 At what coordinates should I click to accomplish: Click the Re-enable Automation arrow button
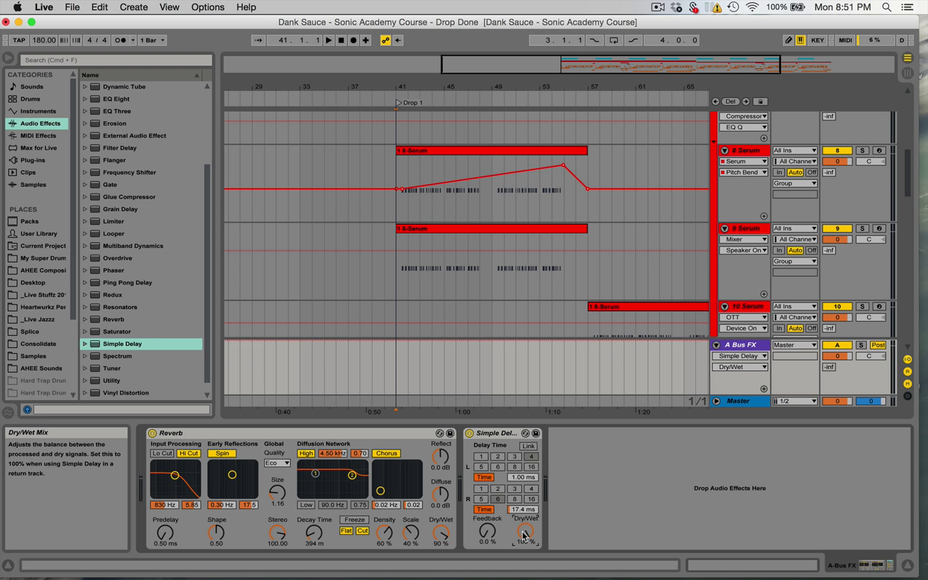[398, 40]
